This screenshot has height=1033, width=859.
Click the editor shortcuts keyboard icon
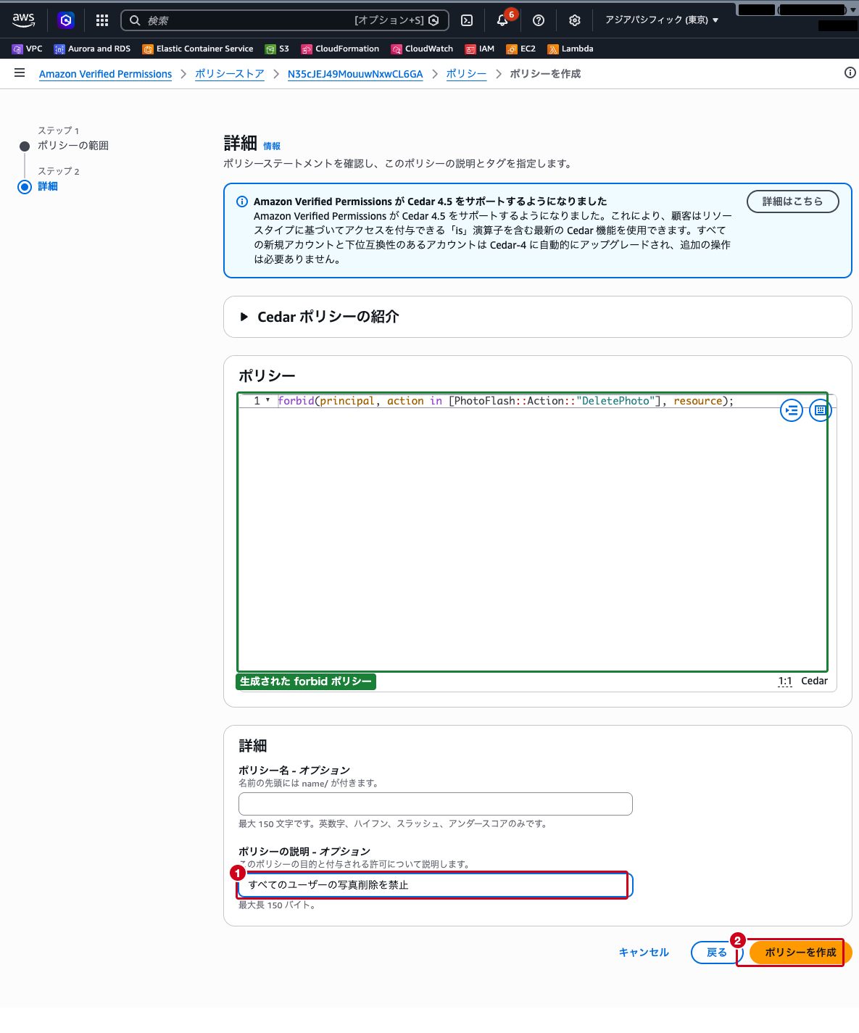(x=820, y=410)
